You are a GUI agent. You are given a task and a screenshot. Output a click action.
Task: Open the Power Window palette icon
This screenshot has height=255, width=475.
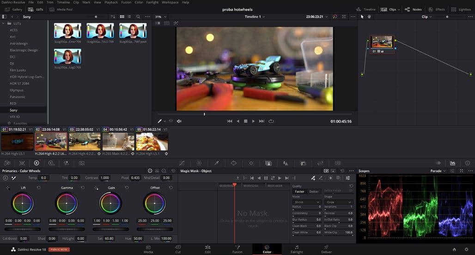pyautogui.click(x=233, y=163)
